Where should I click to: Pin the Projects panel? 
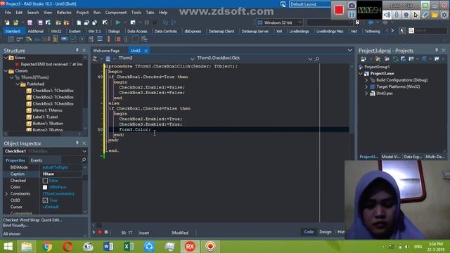point(437,50)
